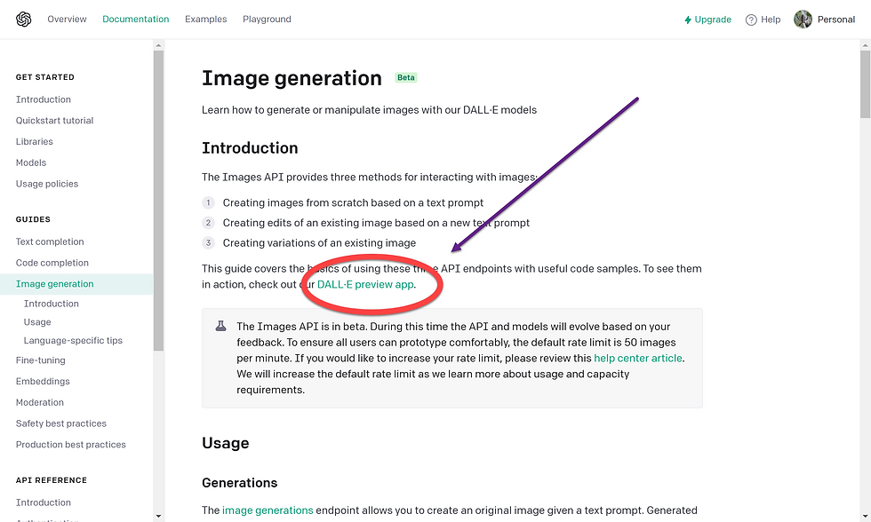Open the Usage policies page
Screen dimensions: 871x522
[47, 184]
